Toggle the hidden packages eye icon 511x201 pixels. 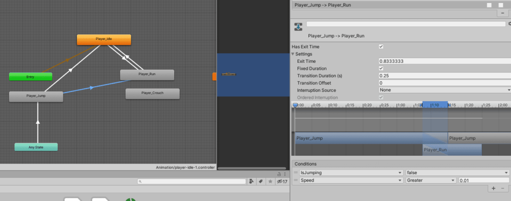[x=279, y=182]
